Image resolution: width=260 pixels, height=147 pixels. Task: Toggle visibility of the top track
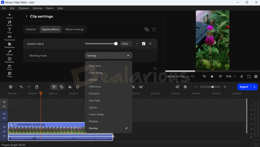pyautogui.click(x=4, y=102)
